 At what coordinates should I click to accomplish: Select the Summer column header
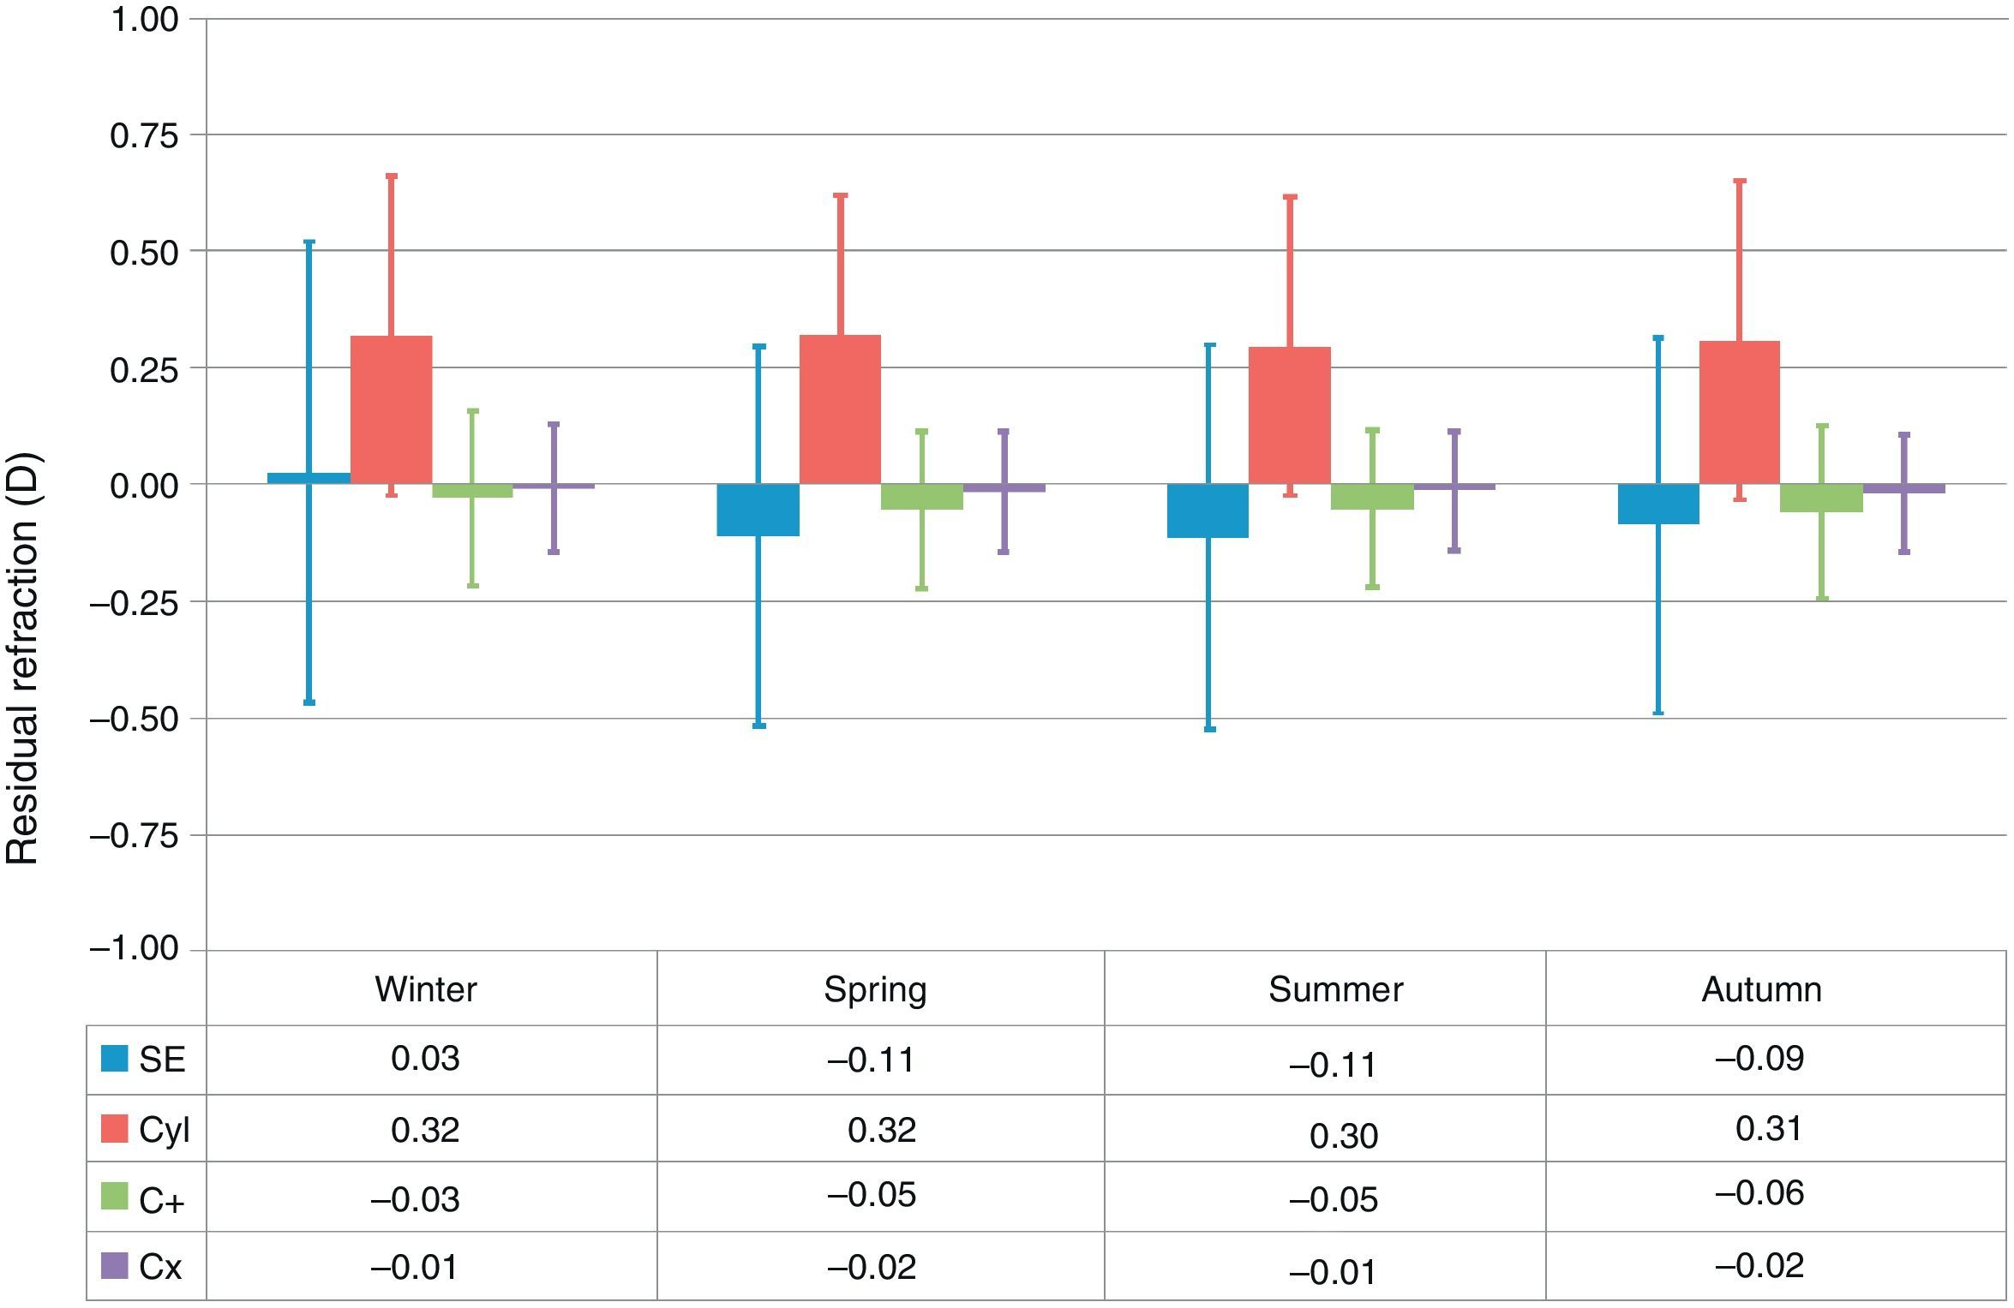(1335, 989)
